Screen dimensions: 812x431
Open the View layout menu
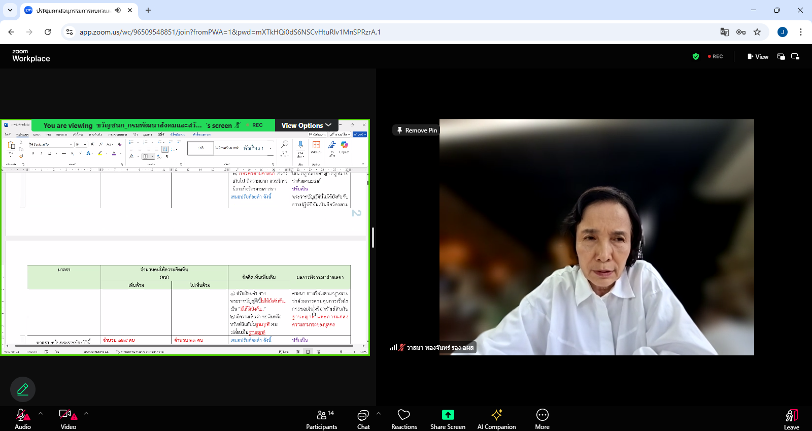click(x=758, y=56)
